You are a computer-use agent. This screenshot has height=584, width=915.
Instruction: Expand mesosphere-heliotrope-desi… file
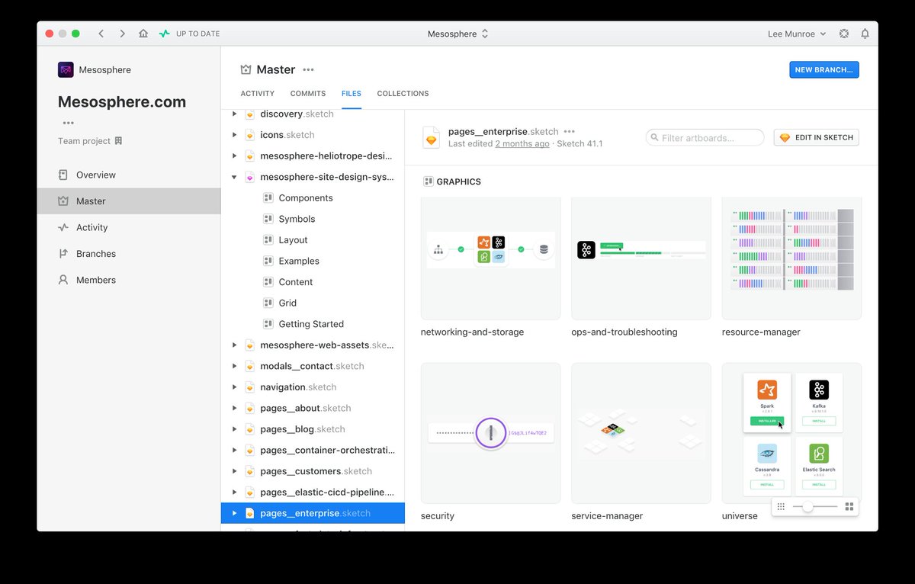click(x=234, y=156)
